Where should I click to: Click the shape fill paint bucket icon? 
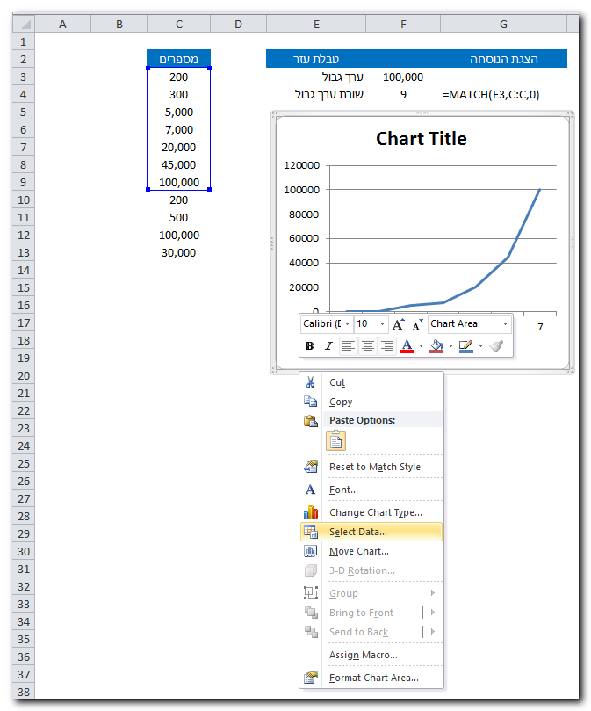tap(436, 346)
